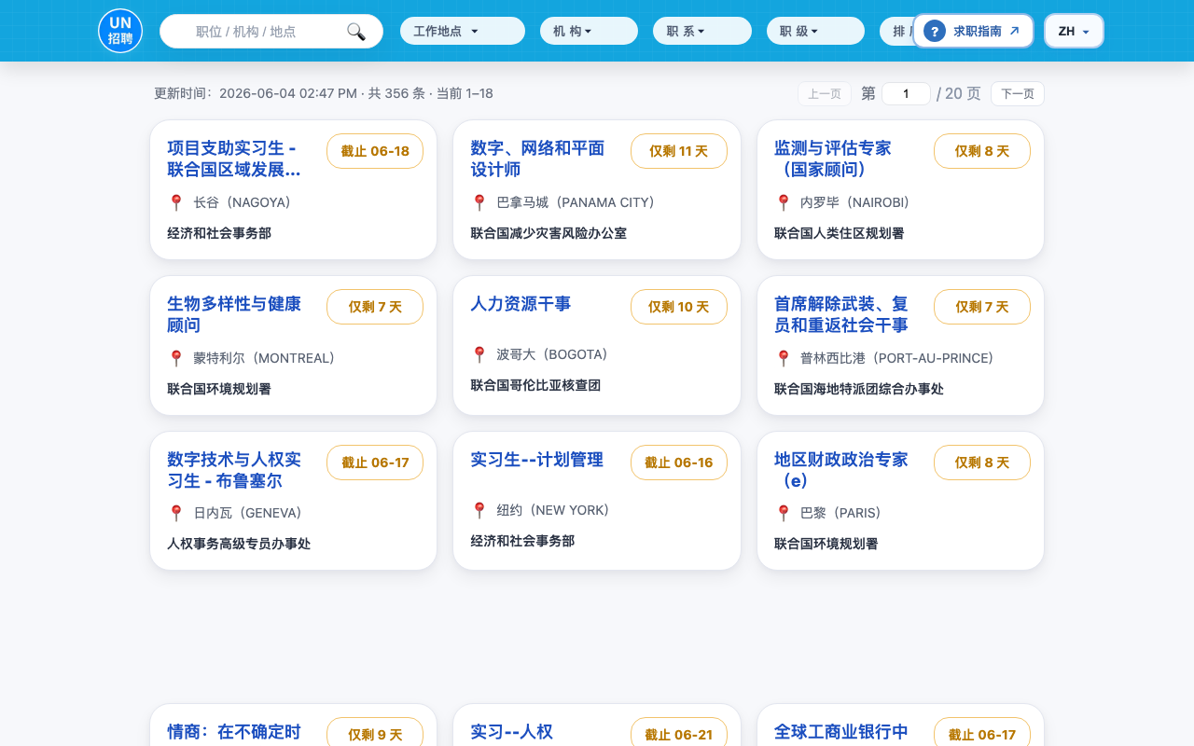Open the ZH language selector
This screenshot has height=746, width=1194.
tap(1074, 31)
